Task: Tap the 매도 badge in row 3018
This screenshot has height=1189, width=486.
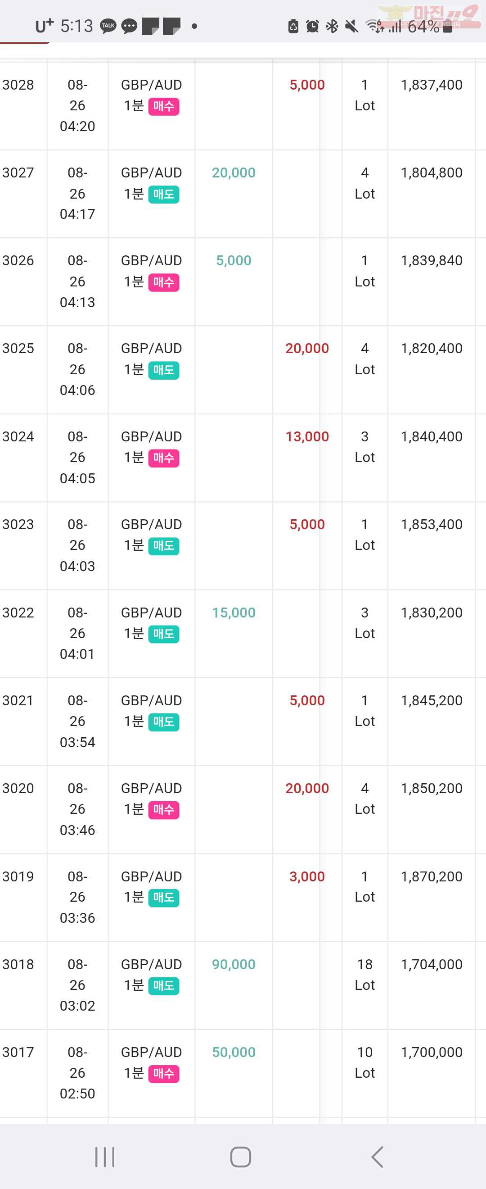Action: [164, 986]
